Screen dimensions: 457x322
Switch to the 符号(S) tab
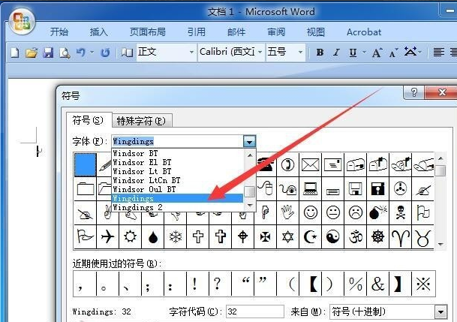click(88, 120)
